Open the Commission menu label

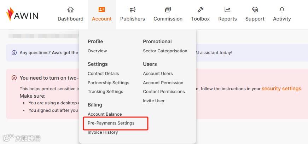168,19
